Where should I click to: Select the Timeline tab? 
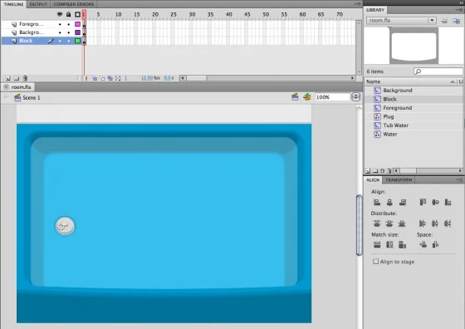click(x=13, y=4)
